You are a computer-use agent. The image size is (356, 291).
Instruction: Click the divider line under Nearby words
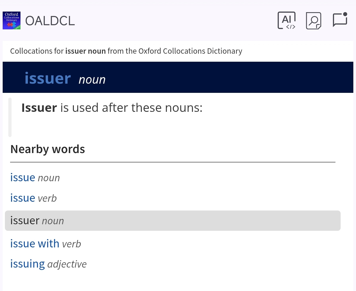coord(173,162)
